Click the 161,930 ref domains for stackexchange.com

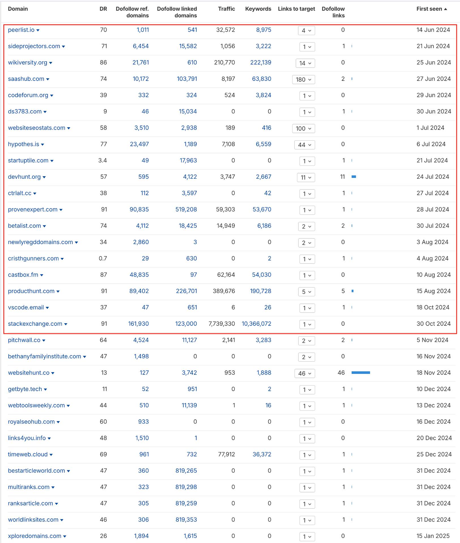[x=138, y=324]
